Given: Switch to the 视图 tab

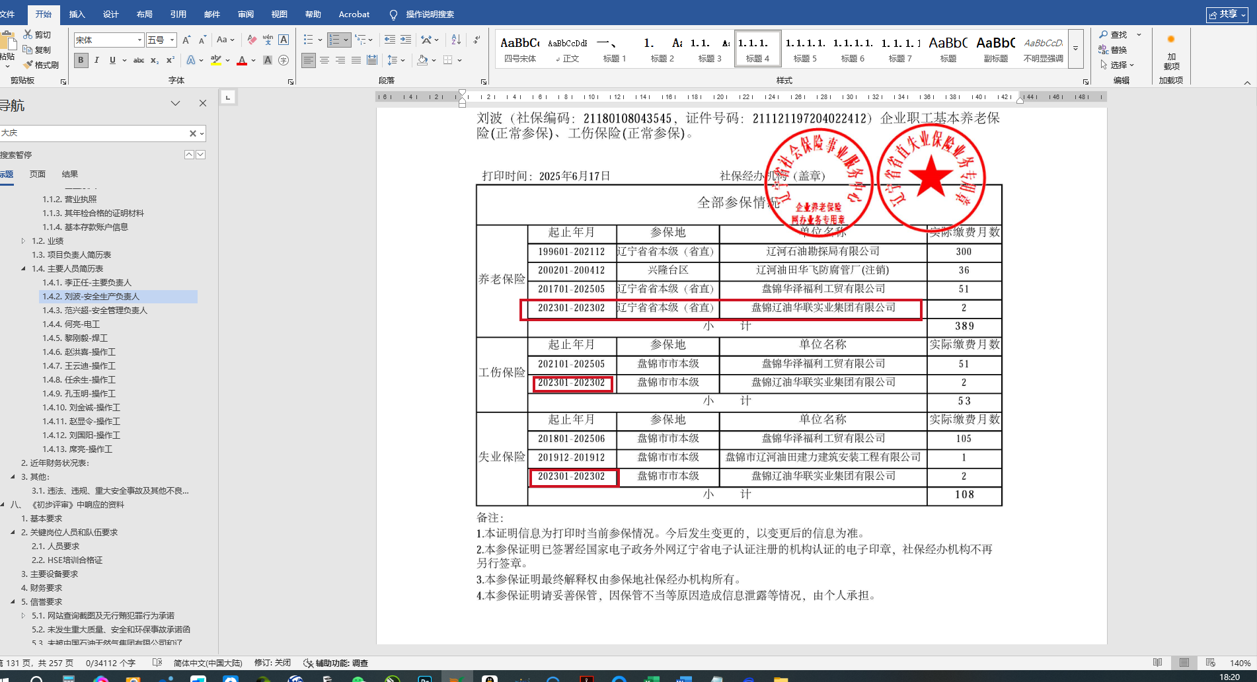Looking at the screenshot, I should (280, 14).
